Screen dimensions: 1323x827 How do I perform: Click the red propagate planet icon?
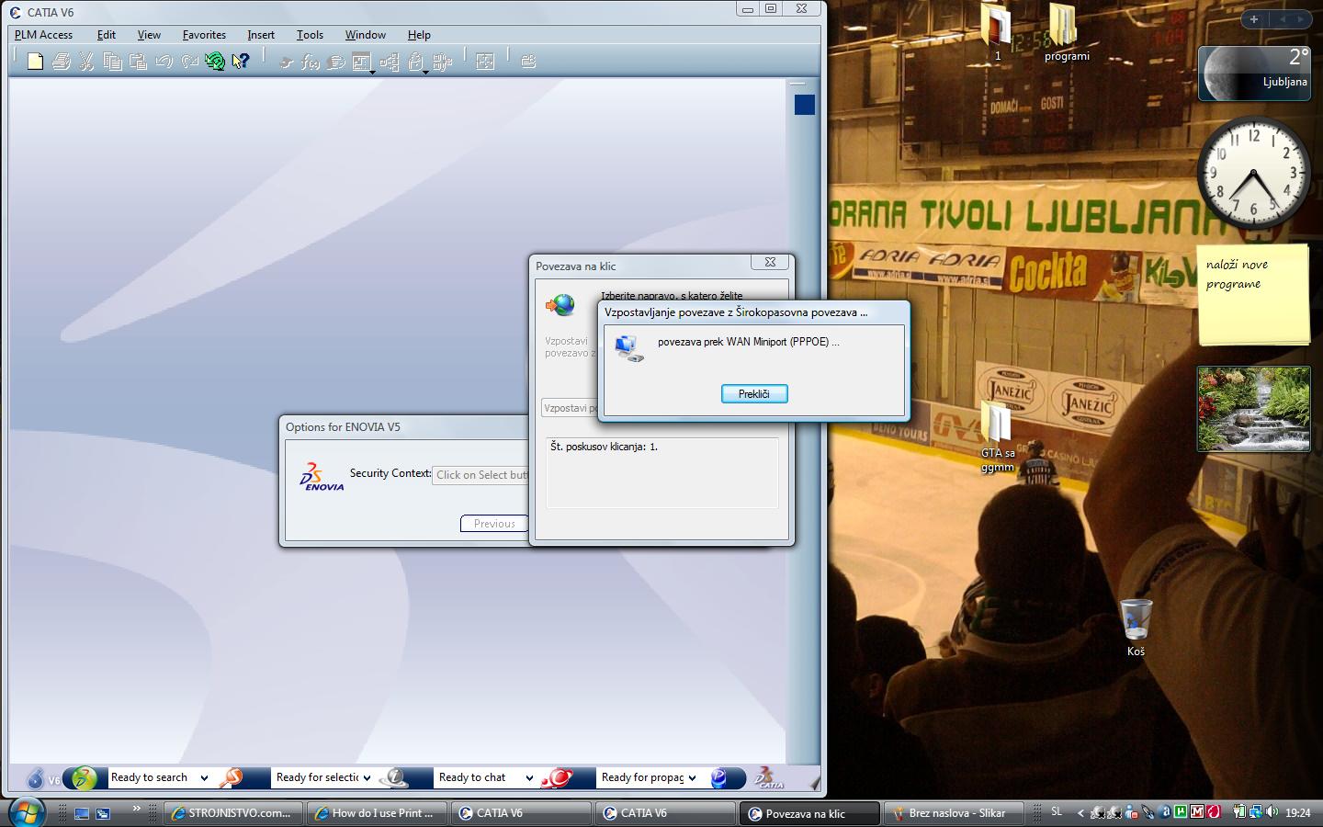pyautogui.click(x=557, y=778)
